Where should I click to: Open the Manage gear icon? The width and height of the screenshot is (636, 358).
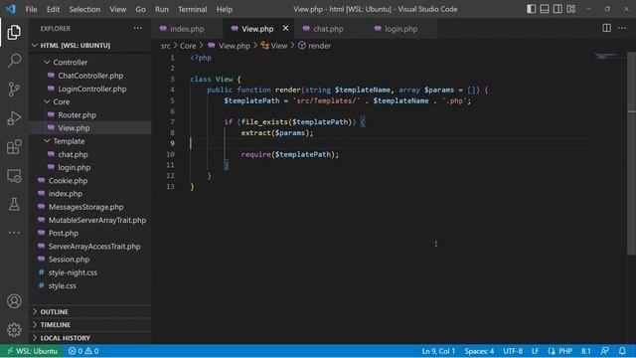14,329
